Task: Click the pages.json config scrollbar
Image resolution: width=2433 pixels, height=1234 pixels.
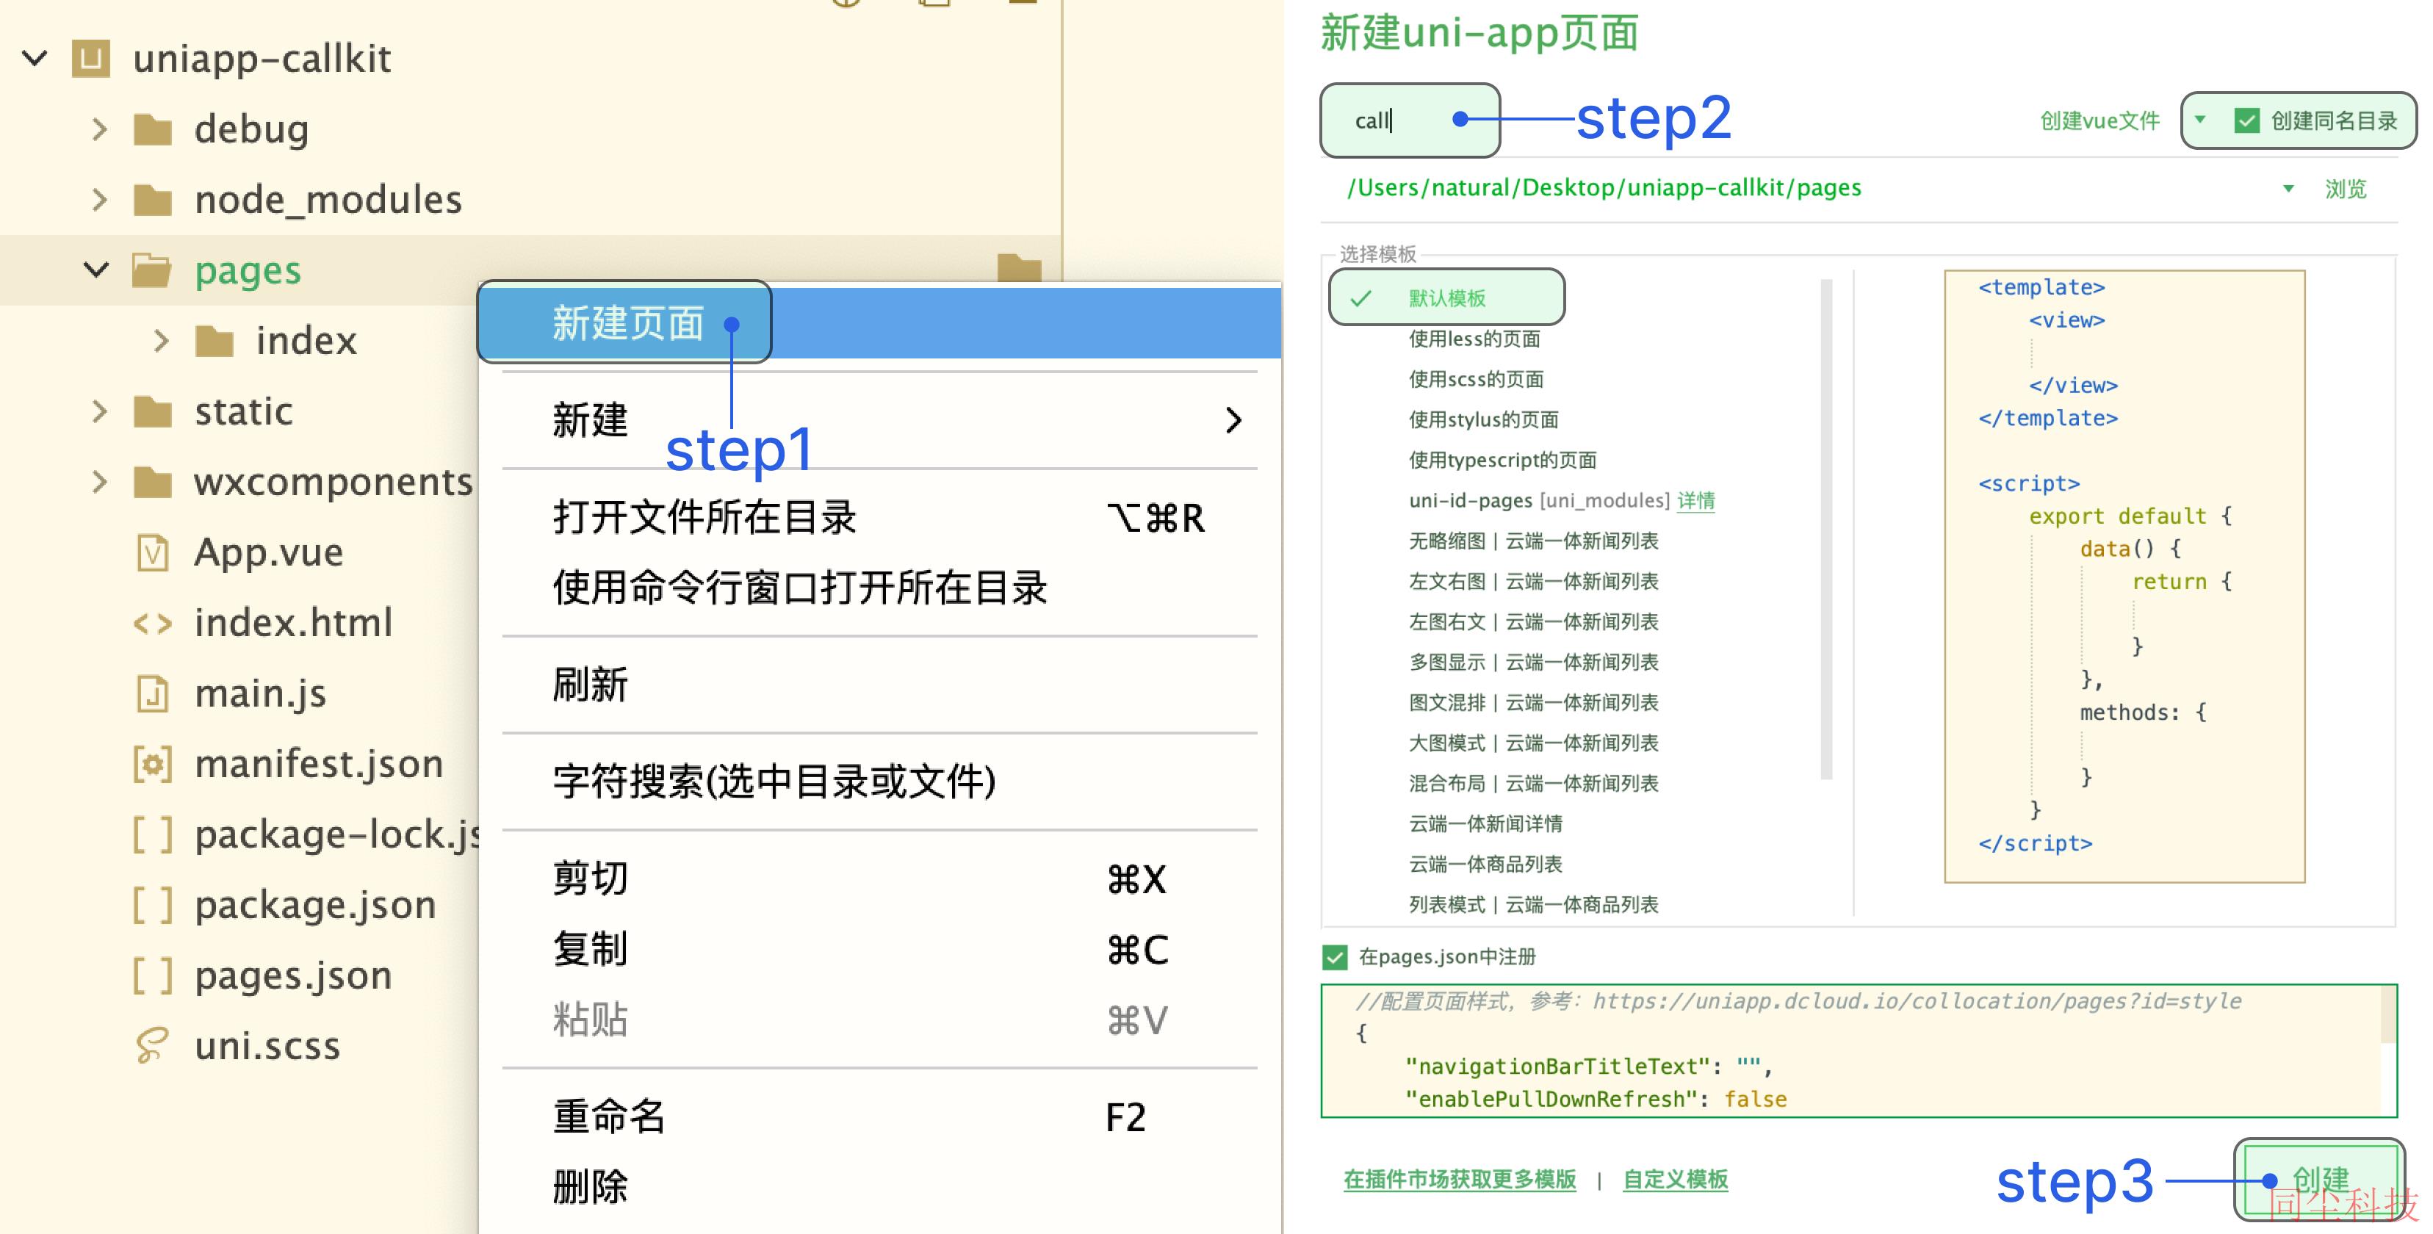Action: coord(2389,1015)
